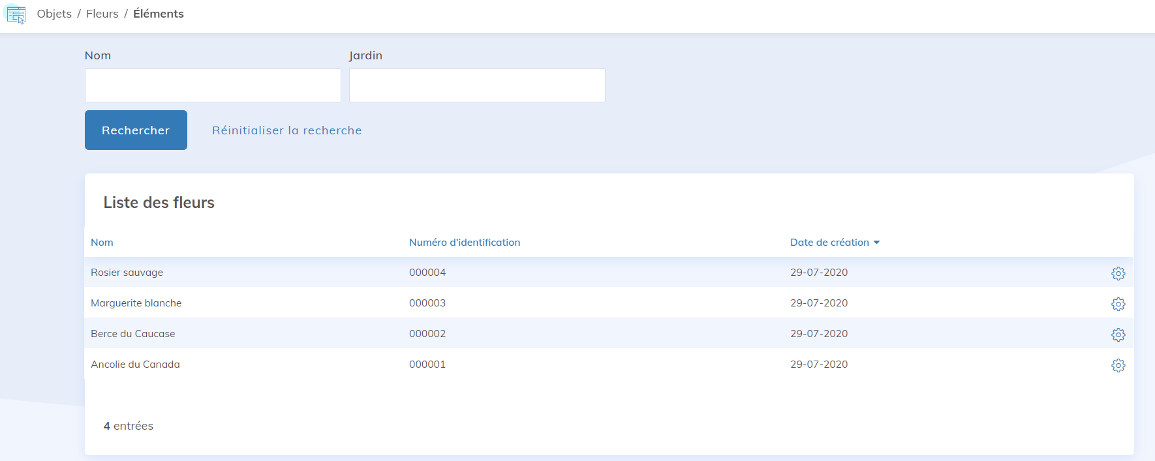Navigate to Fleurs in the breadcrumb
The width and height of the screenshot is (1155, 461).
[102, 14]
